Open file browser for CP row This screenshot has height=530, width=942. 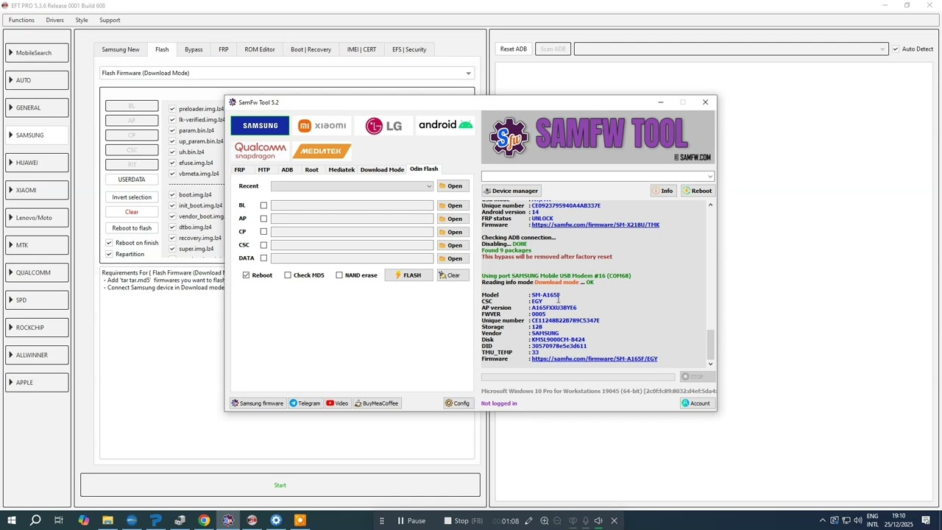[x=453, y=232]
